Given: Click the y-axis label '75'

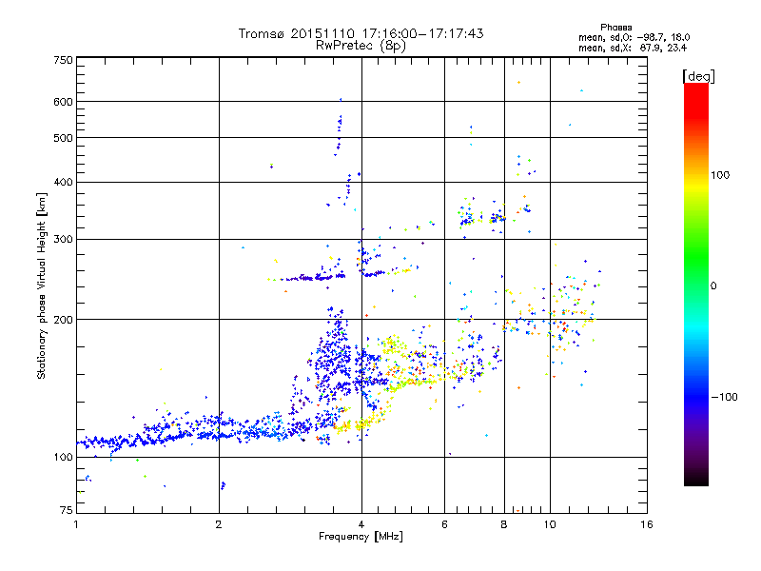Looking at the screenshot, I should 67,510.
